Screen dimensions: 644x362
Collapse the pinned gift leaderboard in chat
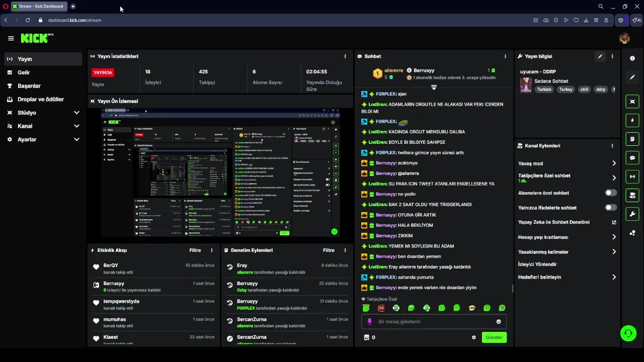[x=434, y=87]
